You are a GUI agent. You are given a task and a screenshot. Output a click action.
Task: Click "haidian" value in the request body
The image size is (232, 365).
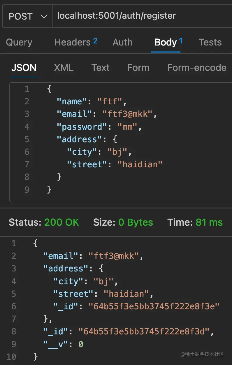coord(140,164)
